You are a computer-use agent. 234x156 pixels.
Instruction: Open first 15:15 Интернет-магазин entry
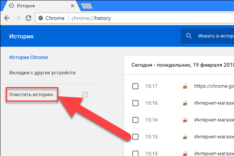pos(214,136)
